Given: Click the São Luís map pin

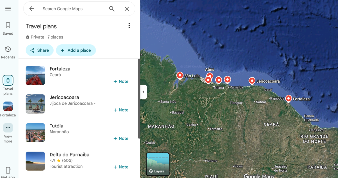Looking at the screenshot, I should [180, 76].
